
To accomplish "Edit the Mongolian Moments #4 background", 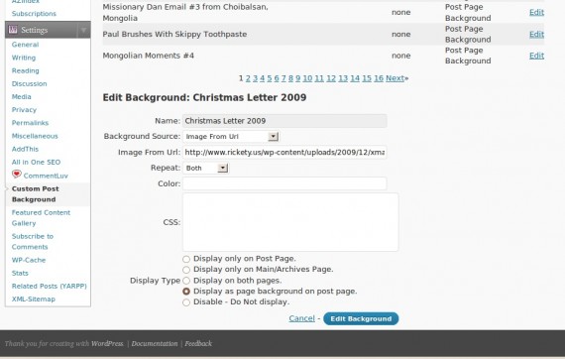I will click(536, 56).
